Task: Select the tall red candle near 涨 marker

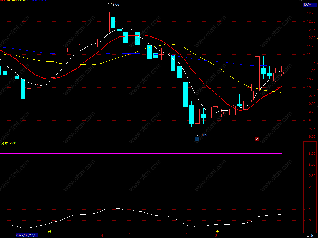Action: click(x=257, y=73)
